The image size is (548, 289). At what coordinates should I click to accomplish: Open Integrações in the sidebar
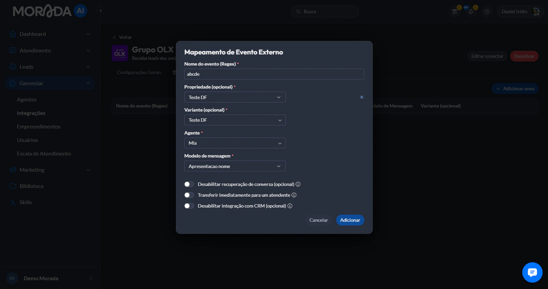pyautogui.click(x=31, y=113)
